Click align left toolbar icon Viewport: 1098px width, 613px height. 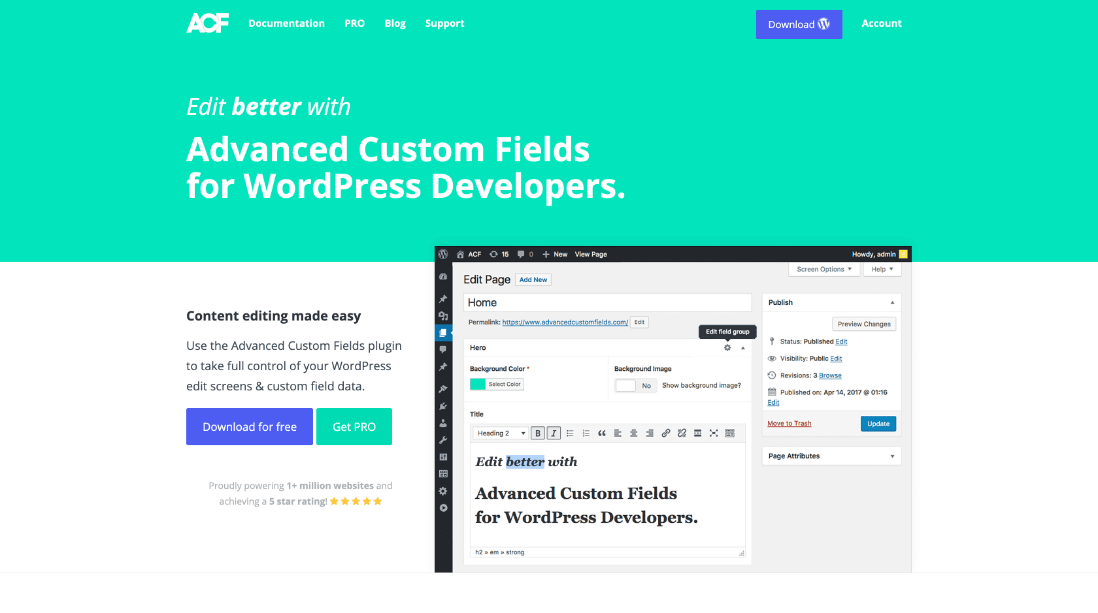click(618, 433)
